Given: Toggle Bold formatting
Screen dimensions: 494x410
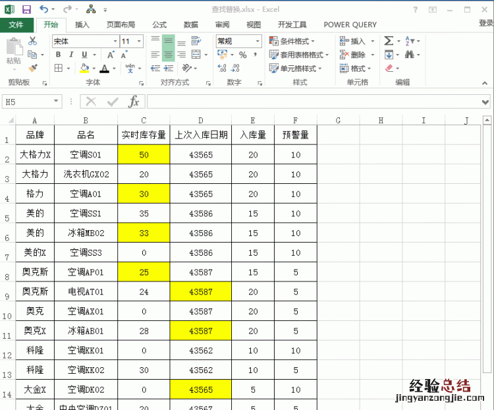Looking at the screenshot, I should 58,55.
